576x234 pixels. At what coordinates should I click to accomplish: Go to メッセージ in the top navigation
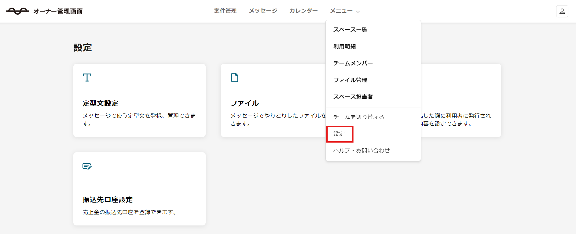(x=263, y=11)
